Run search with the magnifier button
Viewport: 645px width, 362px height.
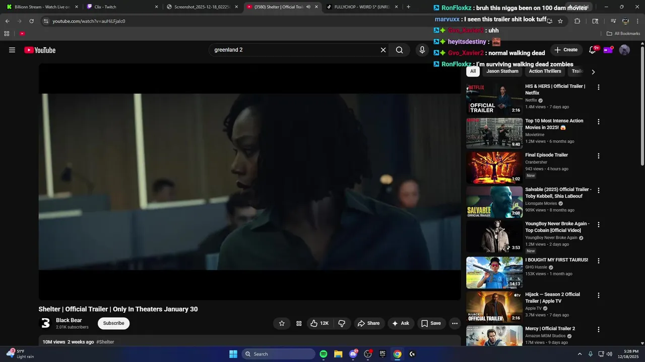coord(399,50)
